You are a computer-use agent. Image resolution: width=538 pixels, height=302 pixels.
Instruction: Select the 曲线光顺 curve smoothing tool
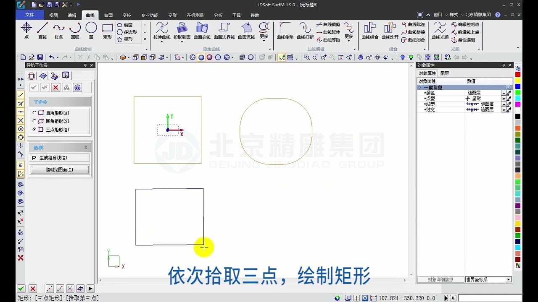click(440, 31)
